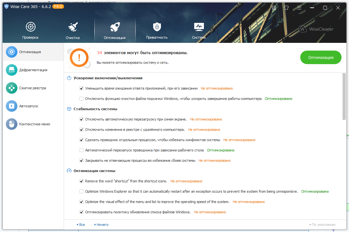Image resolution: width=349 pixels, height=232 pixels.
Task: Click Стабильность системы heading
Action: point(95,109)
